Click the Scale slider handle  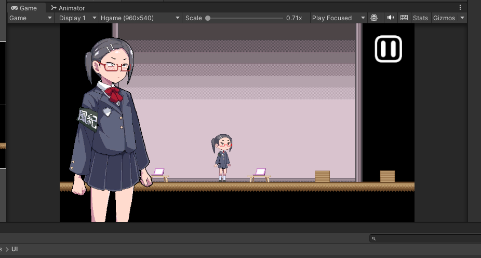pos(208,18)
